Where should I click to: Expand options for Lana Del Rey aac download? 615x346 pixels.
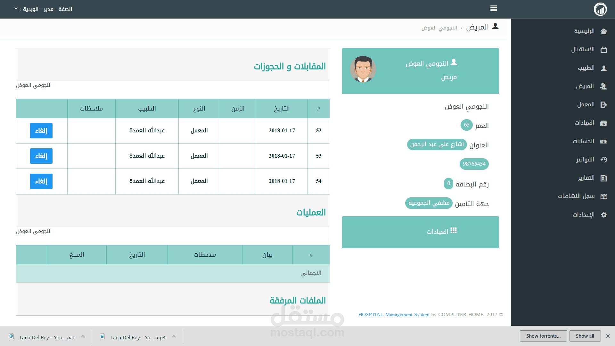83,336
